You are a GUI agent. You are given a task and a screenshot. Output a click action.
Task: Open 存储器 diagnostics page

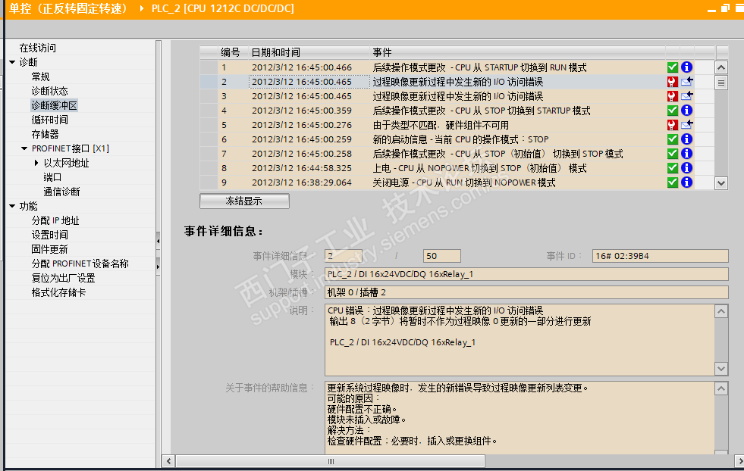coord(45,134)
